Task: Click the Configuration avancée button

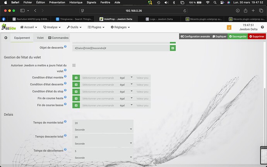Action: tap(195, 36)
